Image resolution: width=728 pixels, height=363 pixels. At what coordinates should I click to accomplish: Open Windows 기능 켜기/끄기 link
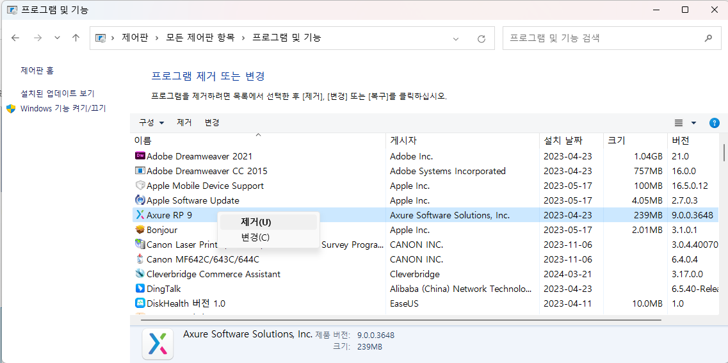(x=63, y=109)
